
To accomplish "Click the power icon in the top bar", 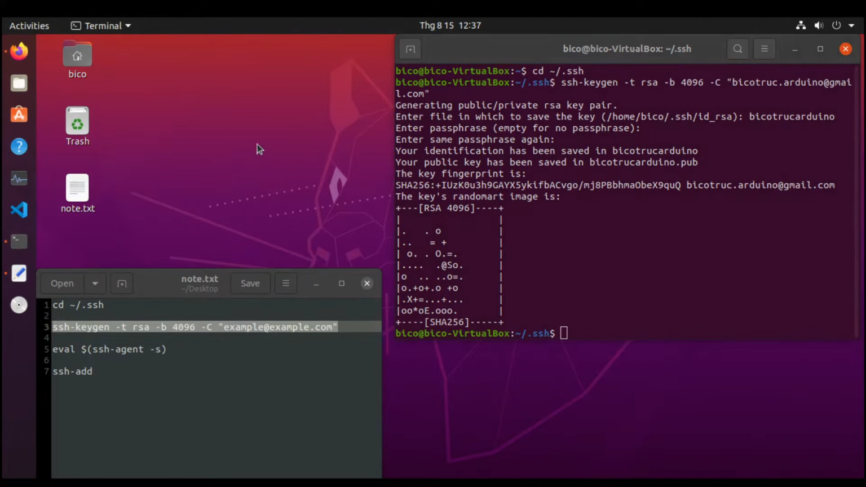I will coord(837,25).
